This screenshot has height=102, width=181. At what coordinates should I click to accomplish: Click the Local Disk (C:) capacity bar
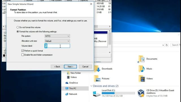118,93
